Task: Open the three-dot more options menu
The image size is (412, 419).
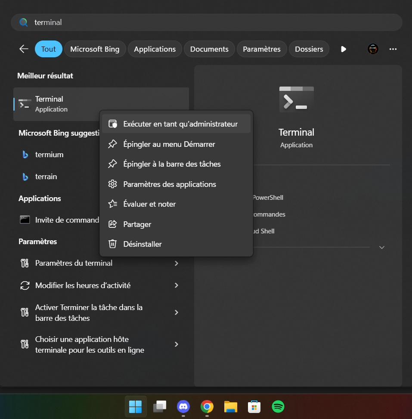Action: tap(393, 49)
